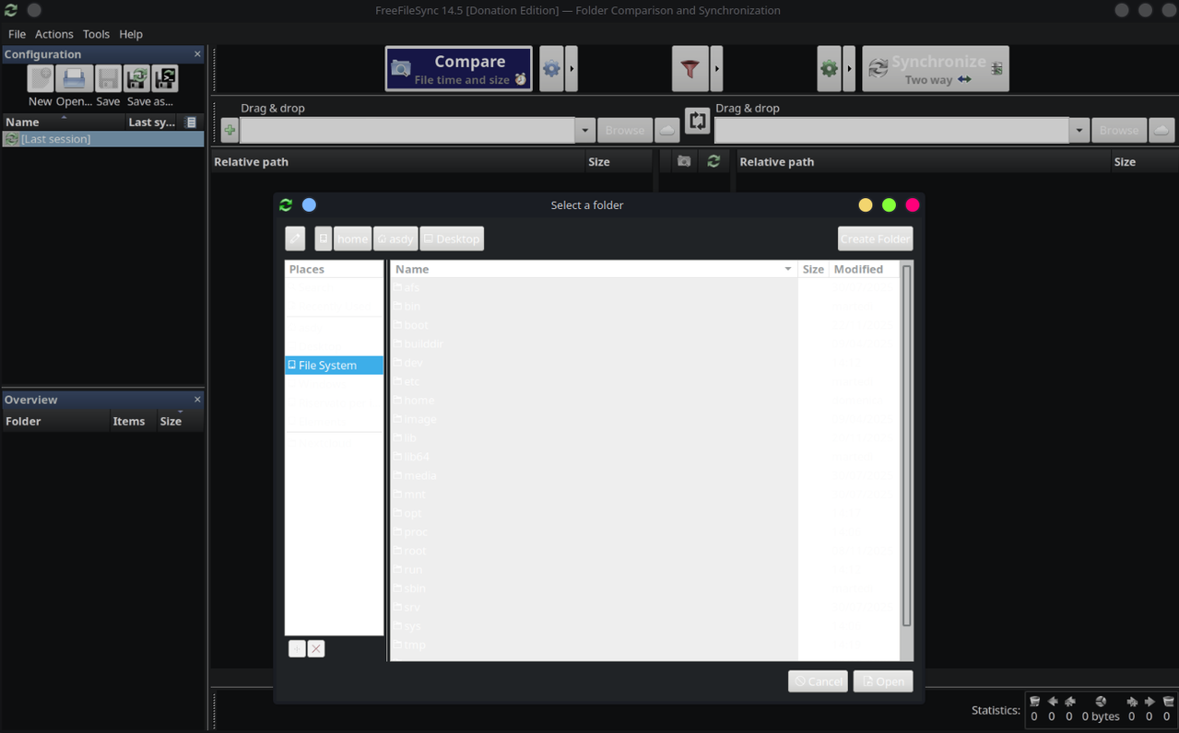Close the Overview panel
1179x733 pixels.
[x=197, y=400]
